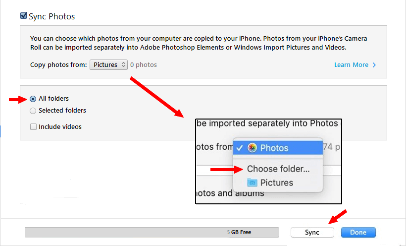Click the up-down arrows on Pictures selector

pos(123,64)
